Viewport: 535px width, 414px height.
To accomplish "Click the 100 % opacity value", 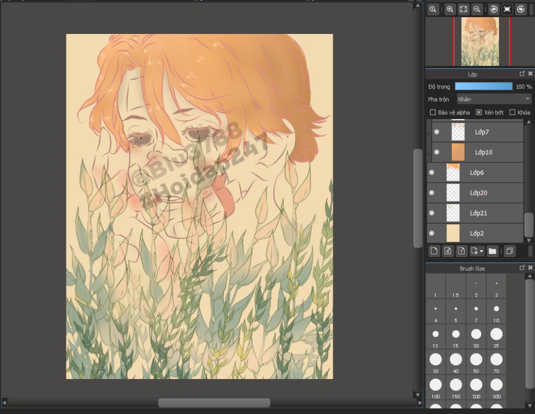I will point(524,87).
